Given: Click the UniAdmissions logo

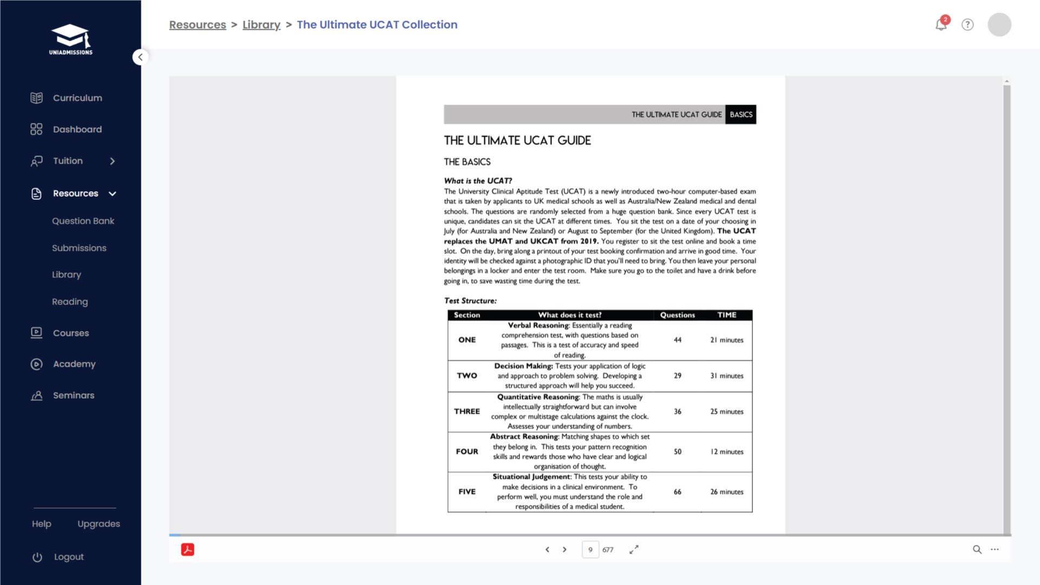Looking at the screenshot, I should coord(71,40).
